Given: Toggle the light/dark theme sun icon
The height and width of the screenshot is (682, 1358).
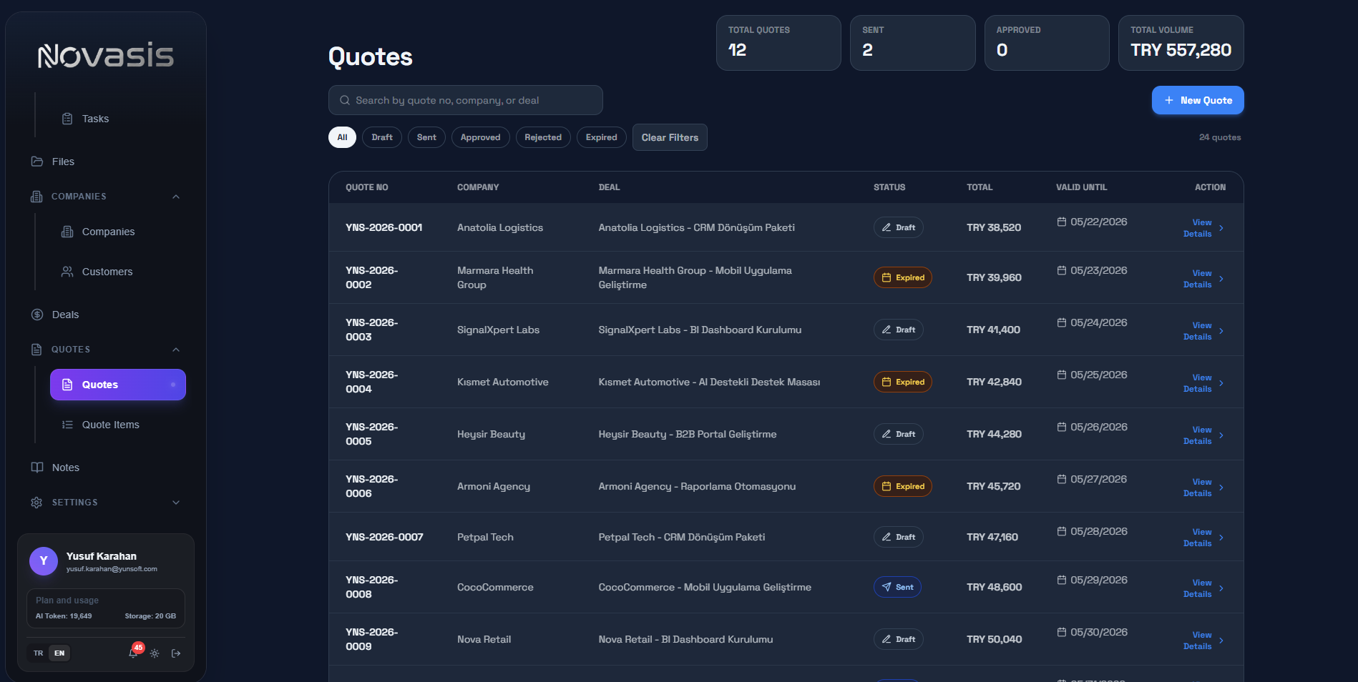Looking at the screenshot, I should [x=155, y=653].
